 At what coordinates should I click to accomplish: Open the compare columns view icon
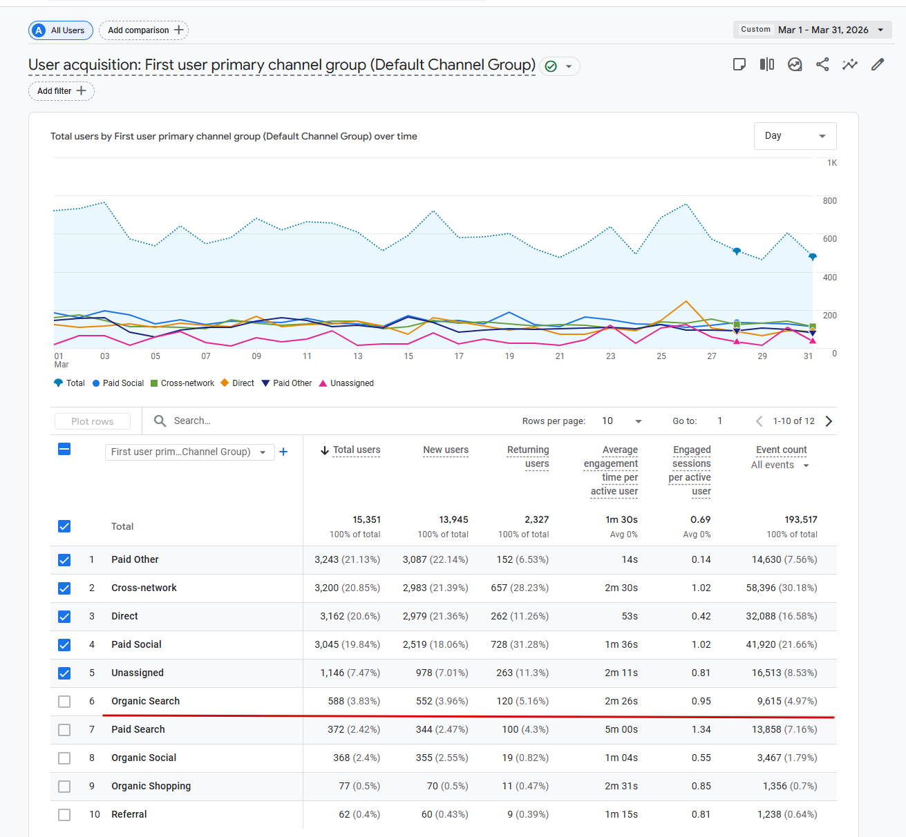tap(766, 65)
